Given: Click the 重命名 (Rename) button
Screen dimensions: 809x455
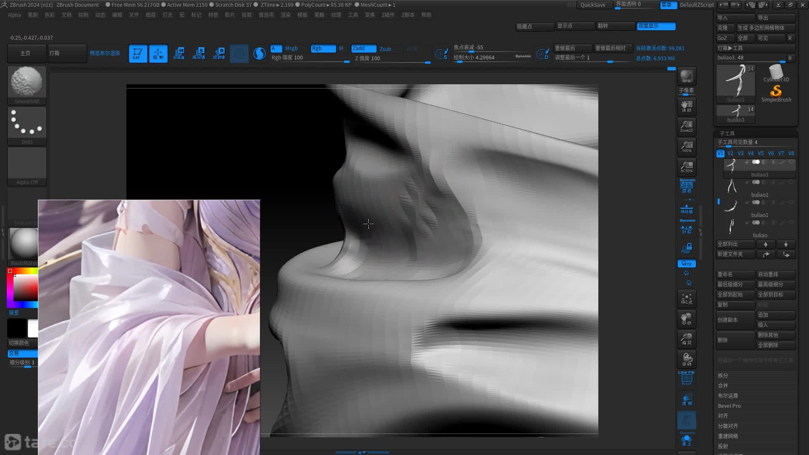Looking at the screenshot, I should [x=735, y=274].
